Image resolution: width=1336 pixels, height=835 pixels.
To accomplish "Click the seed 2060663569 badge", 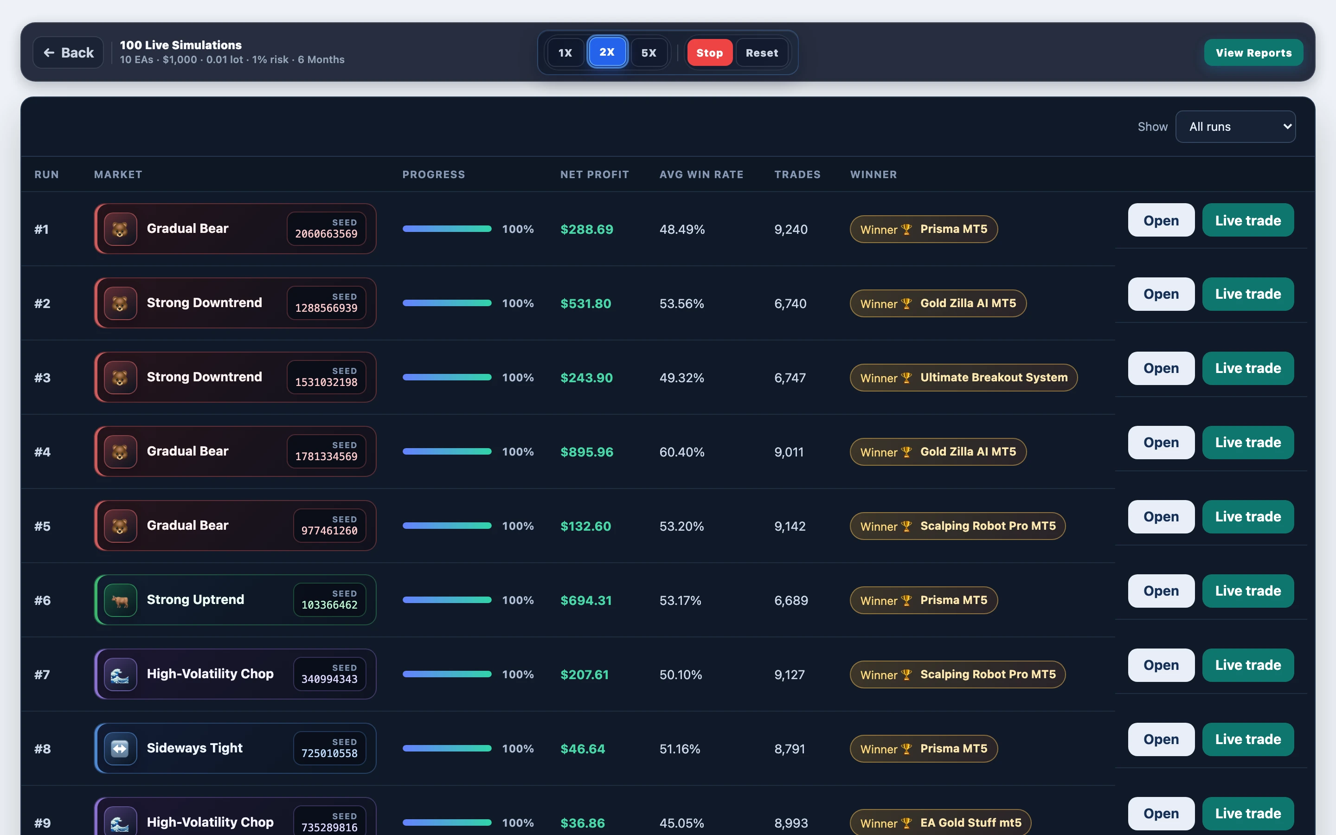I will pyautogui.click(x=326, y=229).
